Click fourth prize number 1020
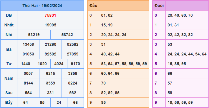 click(42, 64)
